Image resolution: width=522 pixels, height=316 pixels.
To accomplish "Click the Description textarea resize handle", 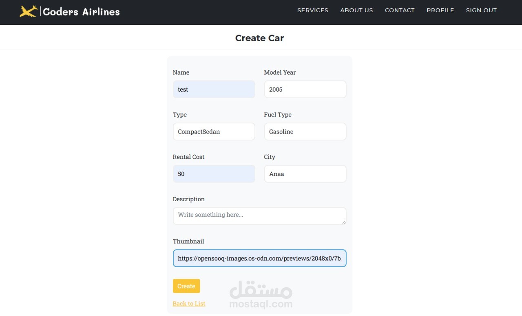I will coord(344,222).
